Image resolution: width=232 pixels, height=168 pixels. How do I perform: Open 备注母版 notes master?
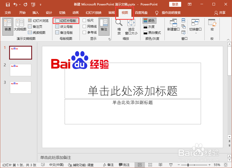pyautogui.click(x=64, y=33)
